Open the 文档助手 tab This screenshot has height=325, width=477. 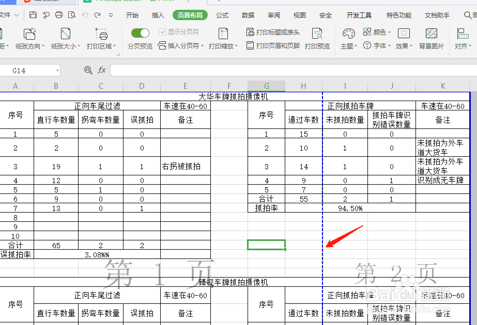click(x=437, y=15)
